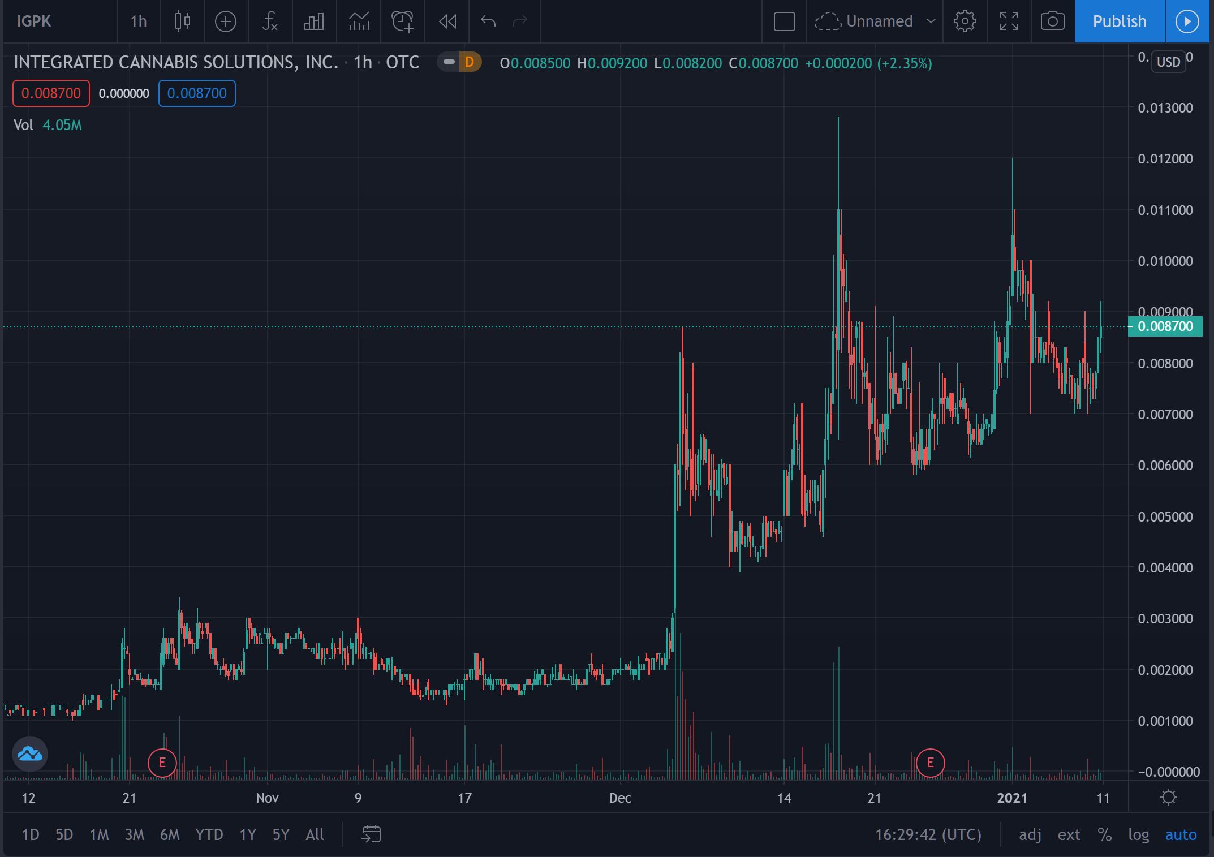Redo the last chart action
The image size is (1214, 857).
520,21
